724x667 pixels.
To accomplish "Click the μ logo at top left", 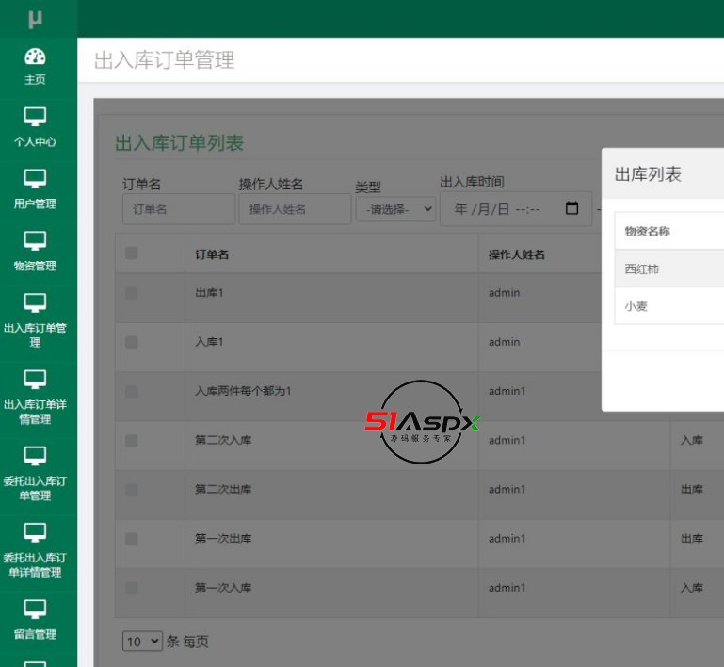I will [x=35, y=19].
